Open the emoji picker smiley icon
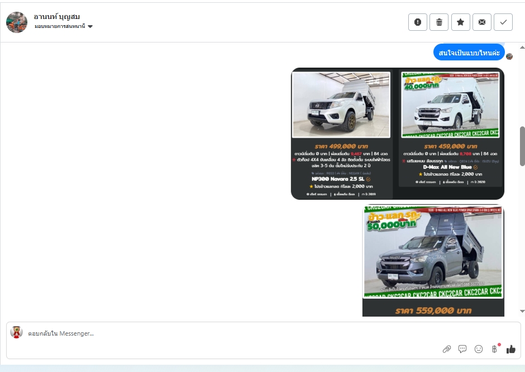 pyautogui.click(x=479, y=349)
